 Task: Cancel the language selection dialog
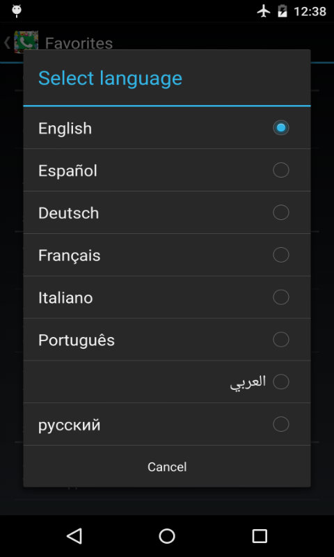coord(167,466)
